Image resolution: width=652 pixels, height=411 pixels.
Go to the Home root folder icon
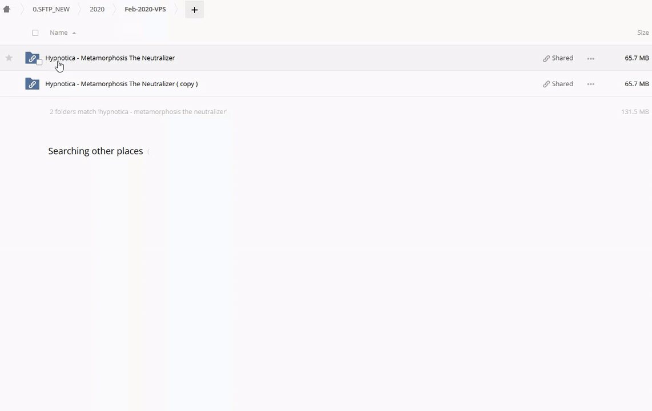click(7, 9)
